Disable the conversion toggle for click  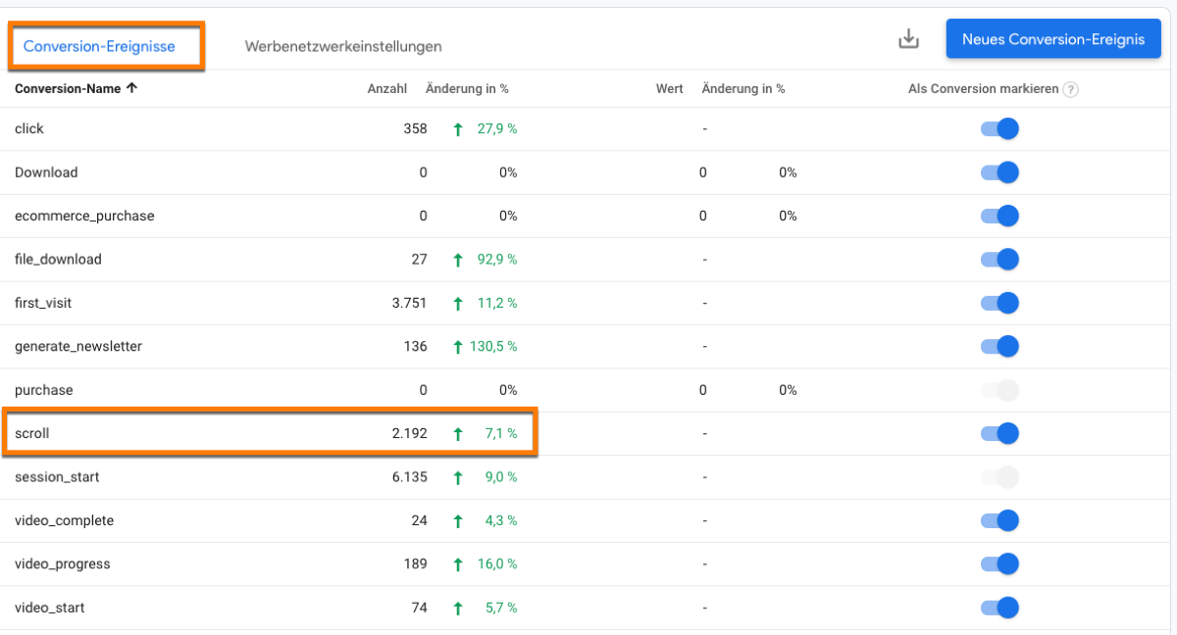(998, 128)
